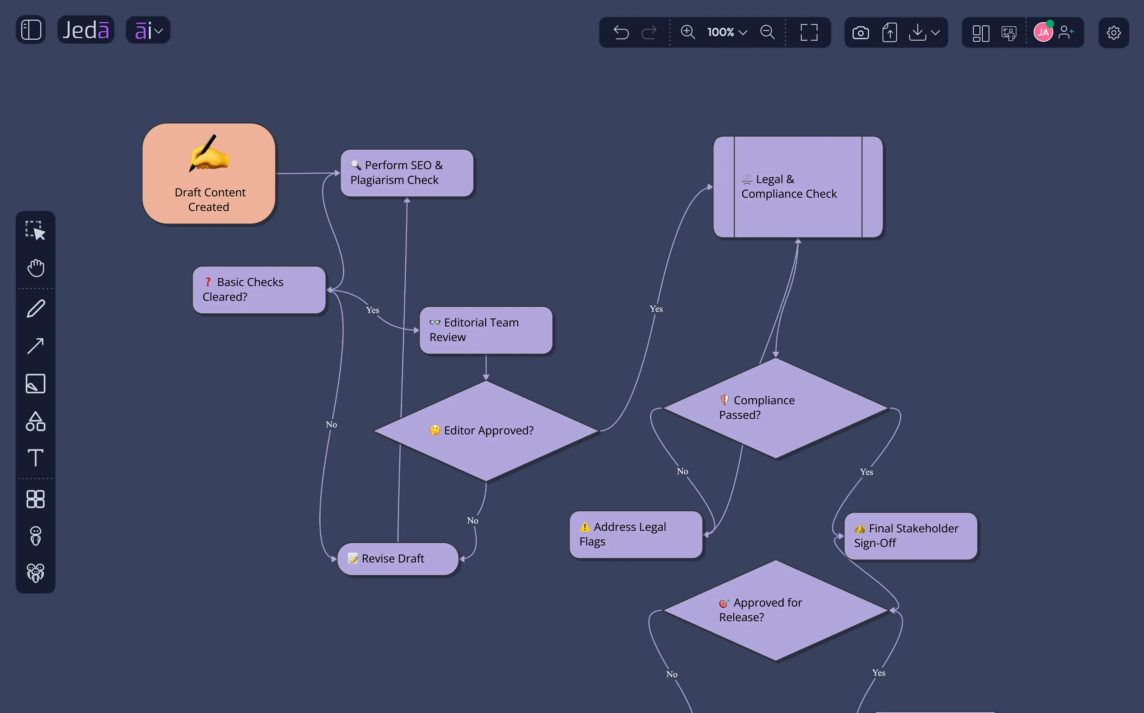This screenshot has height=713, width=1144.
Task: Click the JA user avatar
Action: 1043,32
